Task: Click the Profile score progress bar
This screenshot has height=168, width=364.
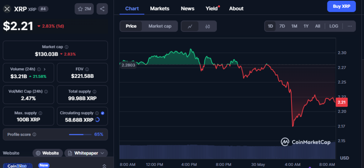Action: tap(80, 134)
